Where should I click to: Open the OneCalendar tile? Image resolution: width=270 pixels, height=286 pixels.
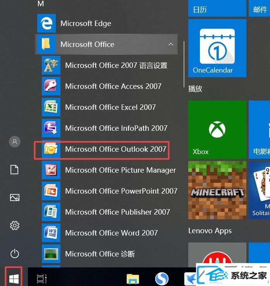[217, 49]
